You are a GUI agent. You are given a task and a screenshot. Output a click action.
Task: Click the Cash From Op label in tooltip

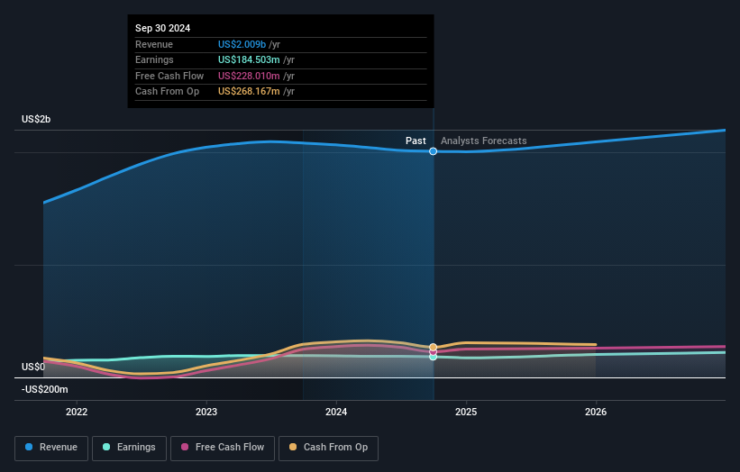tap(167, 92)
